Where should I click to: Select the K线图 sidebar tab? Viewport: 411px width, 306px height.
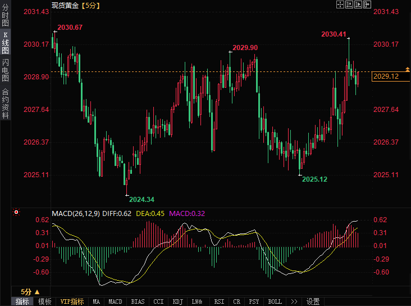5,42
